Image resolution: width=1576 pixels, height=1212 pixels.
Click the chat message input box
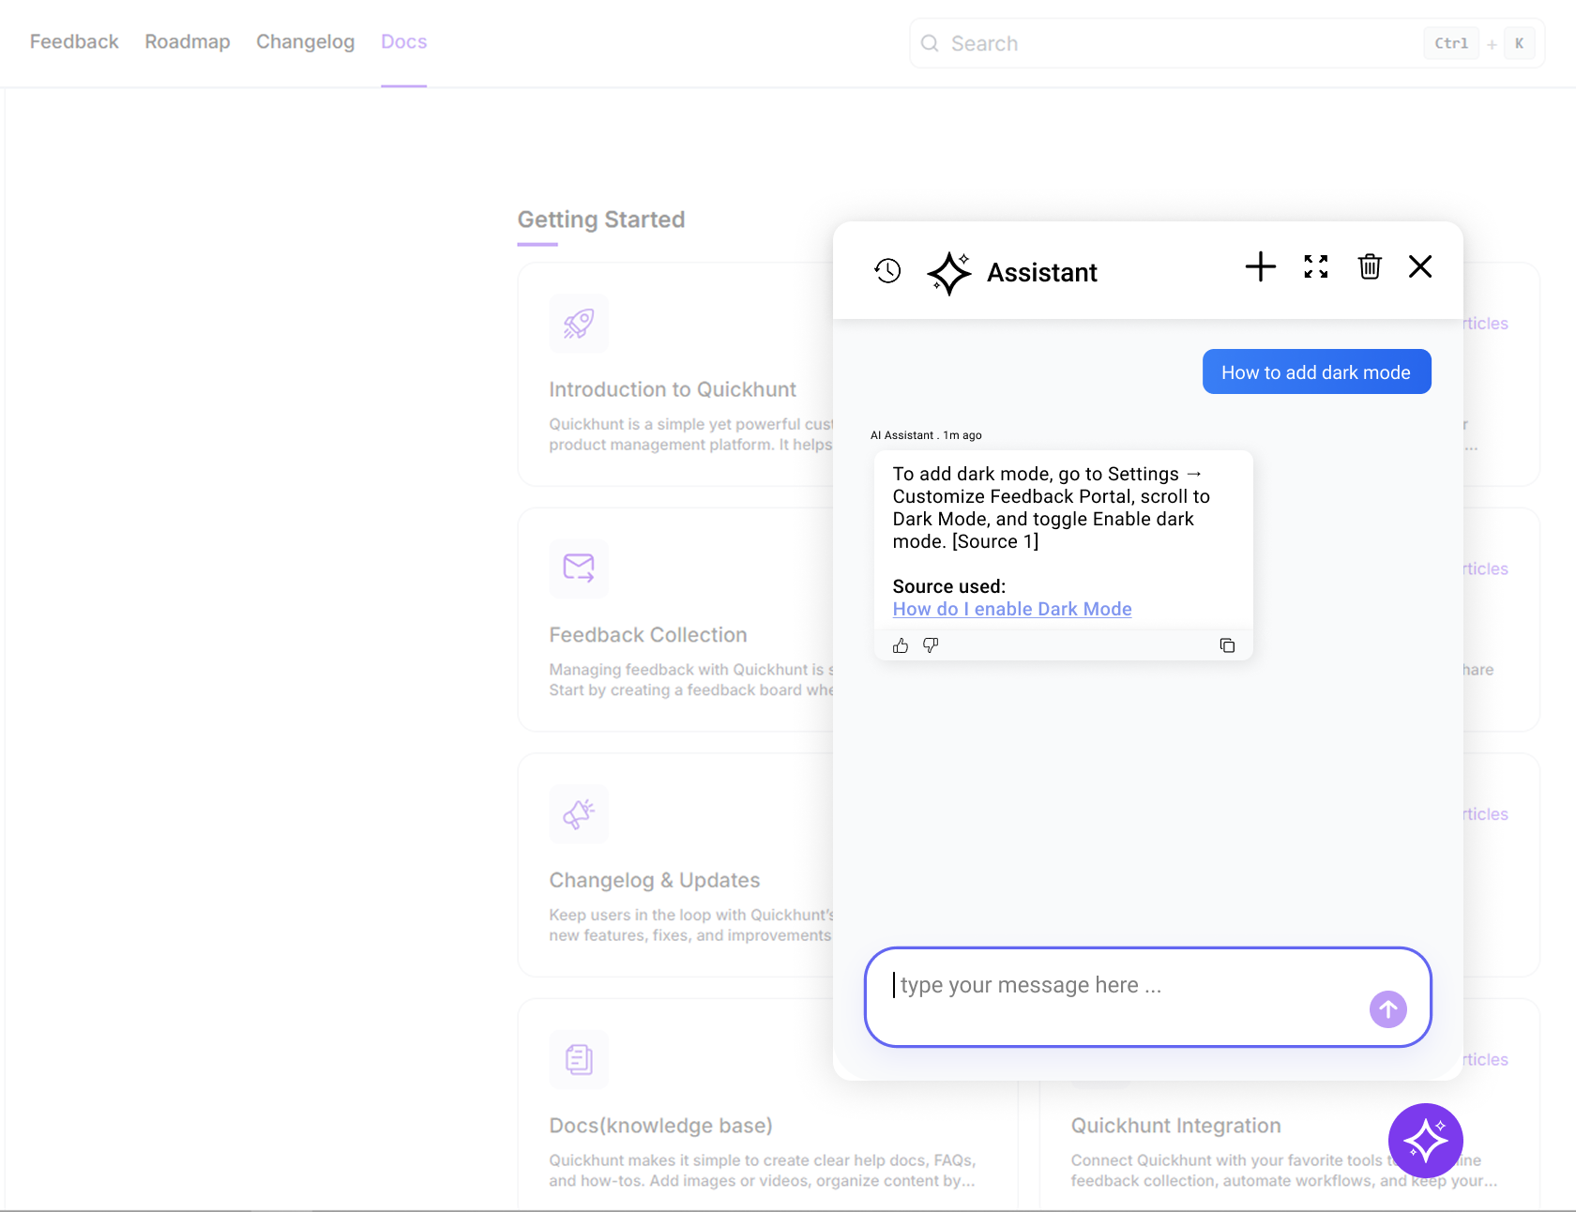1148,997
